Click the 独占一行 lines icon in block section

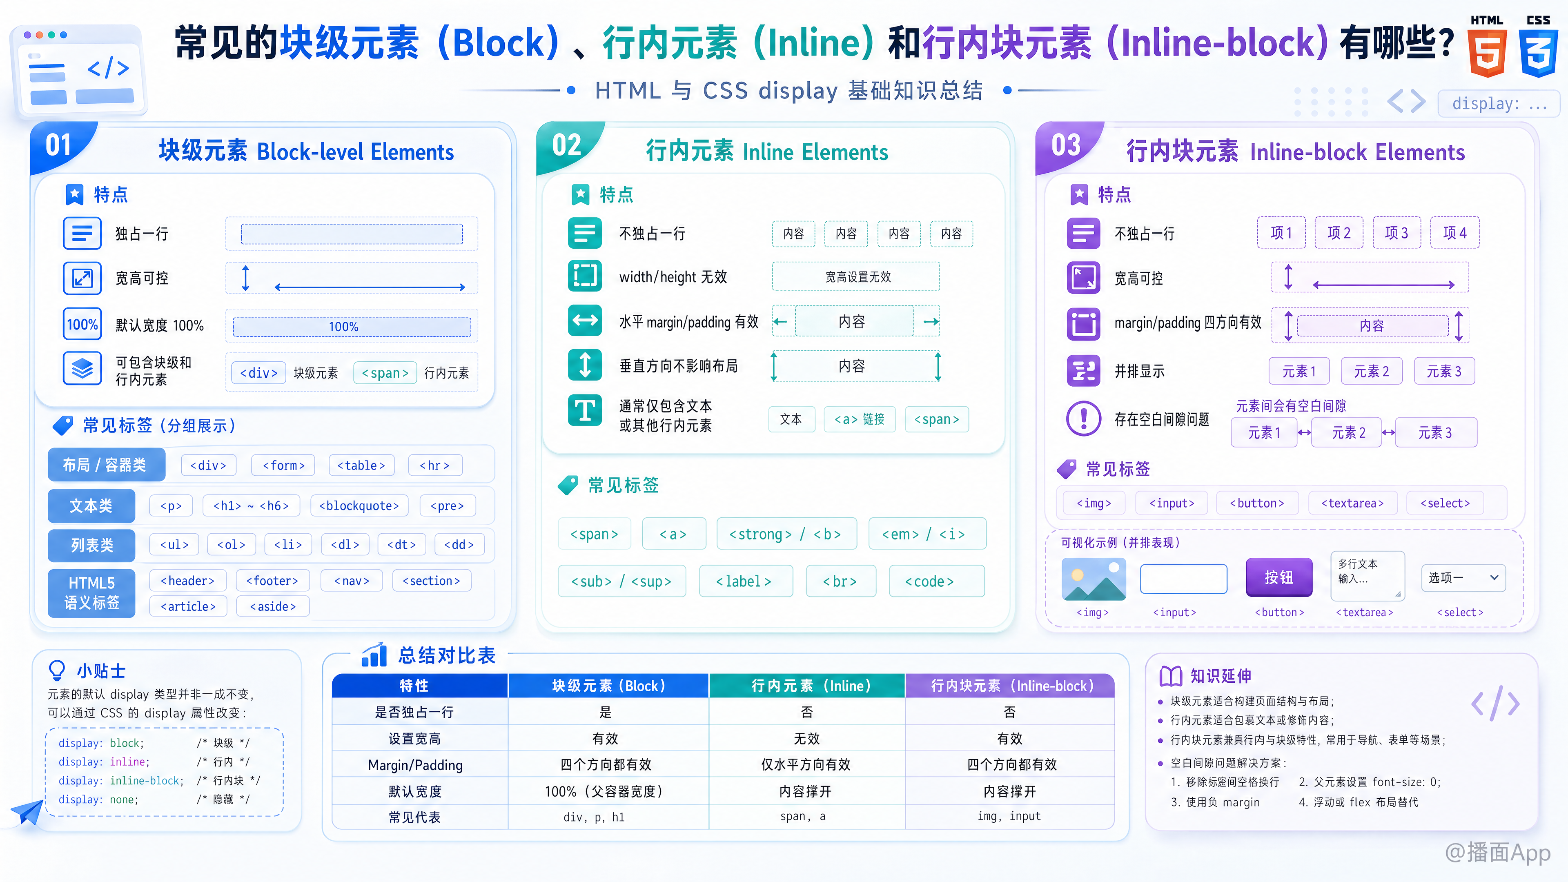coord(82,233)
